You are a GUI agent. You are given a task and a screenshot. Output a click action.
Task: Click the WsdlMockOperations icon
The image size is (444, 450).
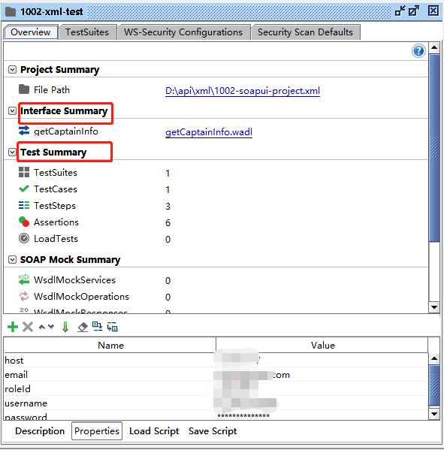coord(24,296)
